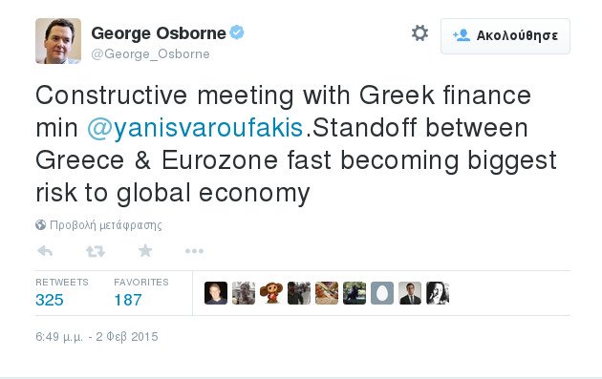602x379 pixels.
Task: Click the blue verified badge icon
Action: pos(237,32)
